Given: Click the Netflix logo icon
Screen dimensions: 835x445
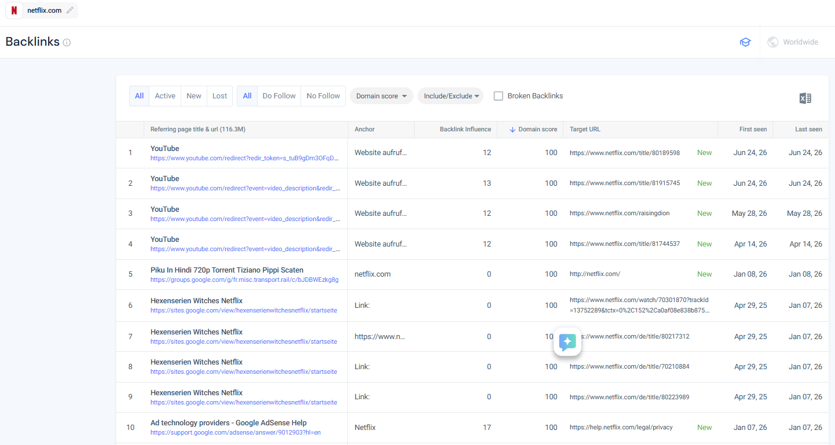Looking at the screenshot, I should 14,10.
